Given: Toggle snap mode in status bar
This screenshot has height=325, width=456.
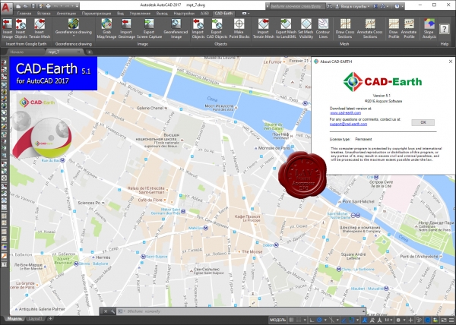Looking at the screenshot, I should coord(299,320).
